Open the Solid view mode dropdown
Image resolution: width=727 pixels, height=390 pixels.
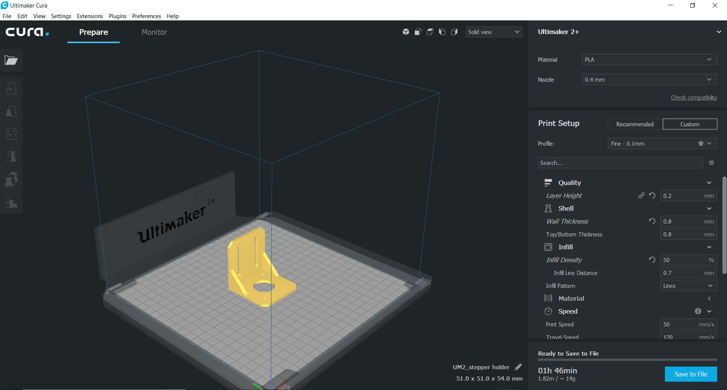(x=494, y=32)
